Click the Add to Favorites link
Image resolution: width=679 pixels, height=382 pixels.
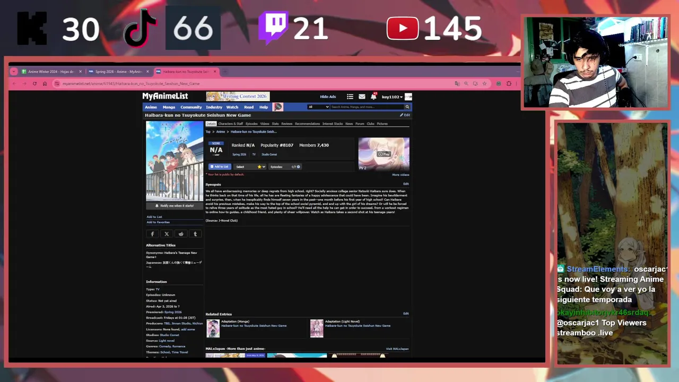(158, 222)
